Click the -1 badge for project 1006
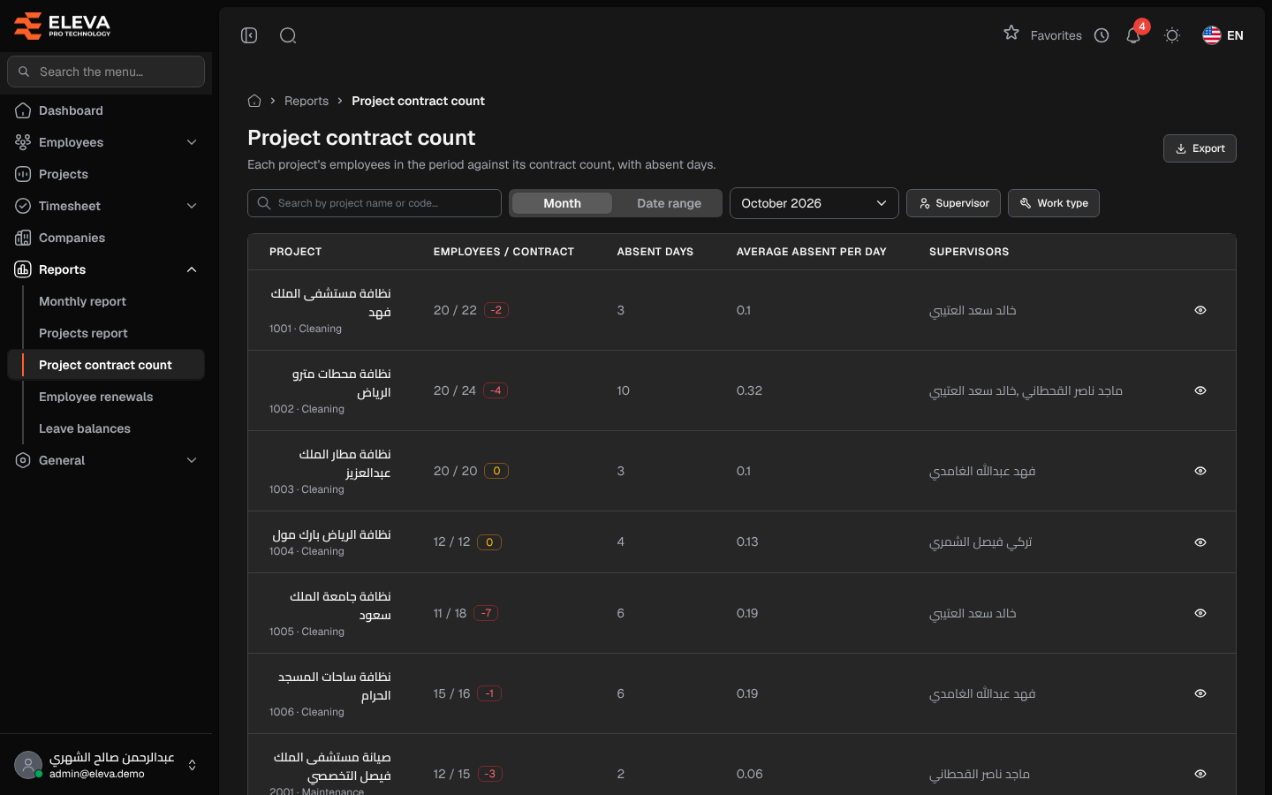This screenshot has height=795, width=1272. (x=489, y=693)
